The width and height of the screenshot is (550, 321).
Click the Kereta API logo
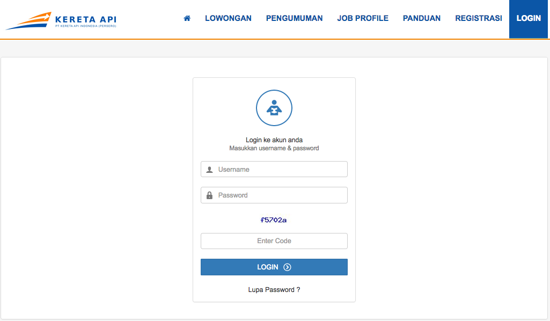click(61, 21)
